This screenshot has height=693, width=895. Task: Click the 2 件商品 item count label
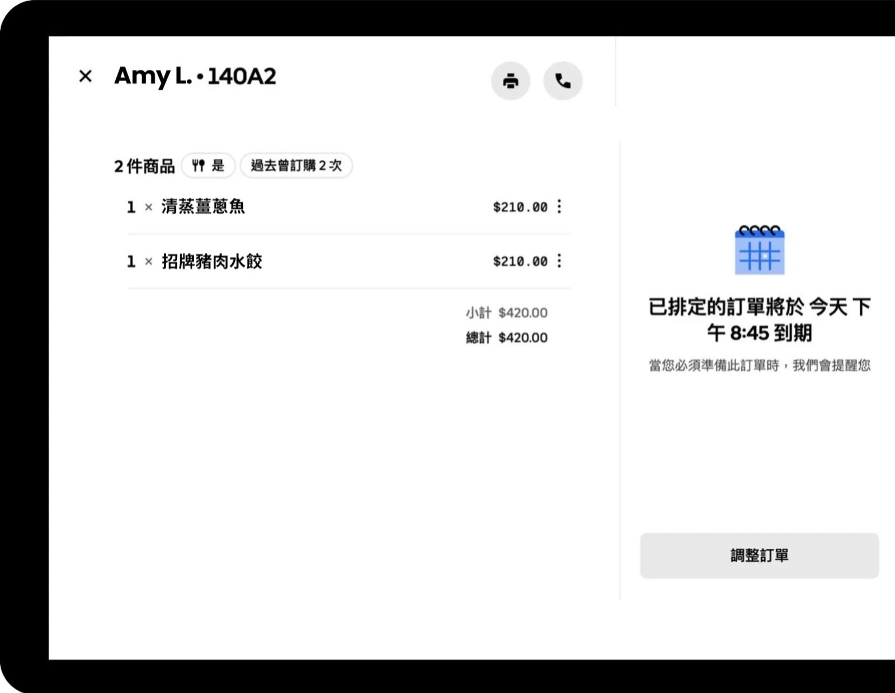coord(144,166)
